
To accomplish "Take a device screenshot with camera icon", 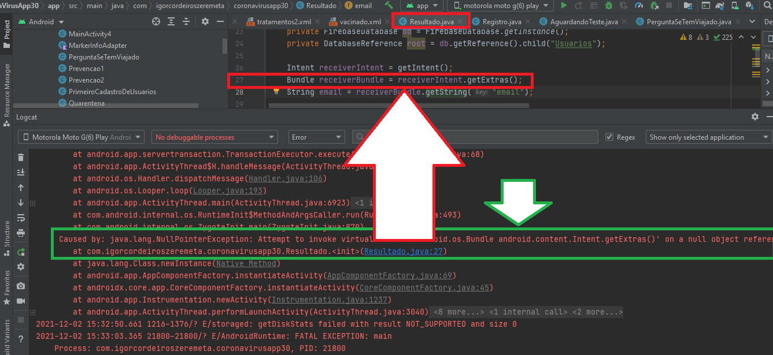I will 21,286.
